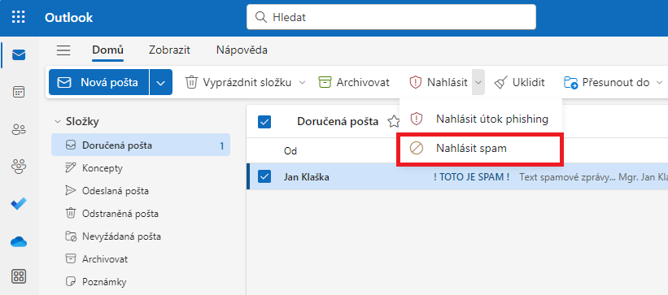Select Nahlásit spam menu item
The width and height of the screenshot is (668, 295).
(480, 149)
